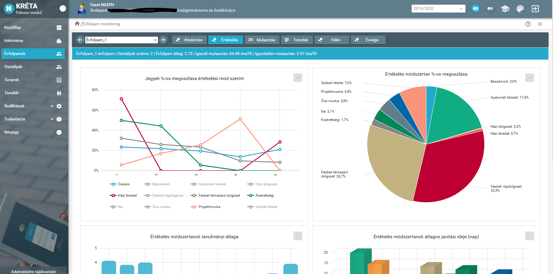This screenshot has width=553, height=274.
Task: Select Évfolyamok in the sidebar
Action: (33, 54)
